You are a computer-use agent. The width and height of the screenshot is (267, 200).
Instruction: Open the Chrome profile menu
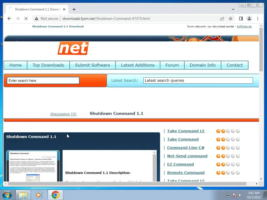point(249,18)
